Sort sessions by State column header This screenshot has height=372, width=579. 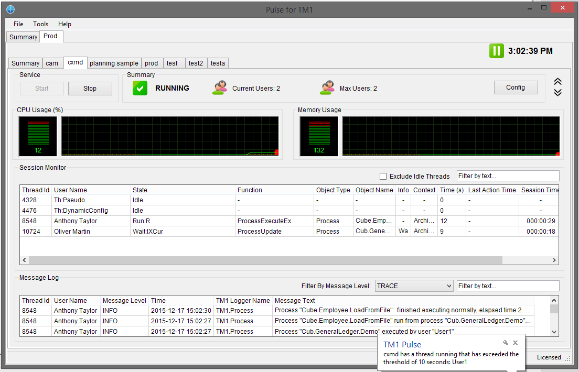(x=183, y=190)
